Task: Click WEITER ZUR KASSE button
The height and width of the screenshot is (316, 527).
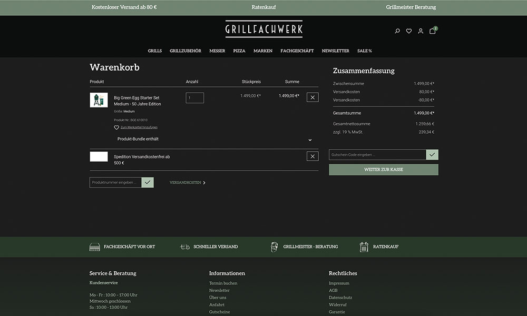Action: pyautogui.click(x=384, y=170)
